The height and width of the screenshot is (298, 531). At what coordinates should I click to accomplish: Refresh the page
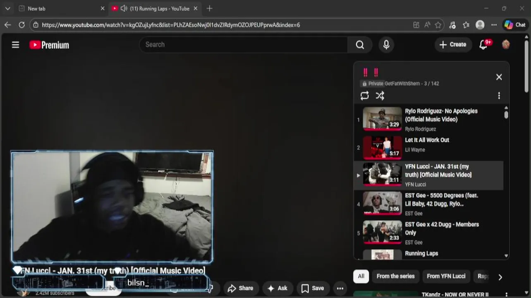(x=22, y=25)
